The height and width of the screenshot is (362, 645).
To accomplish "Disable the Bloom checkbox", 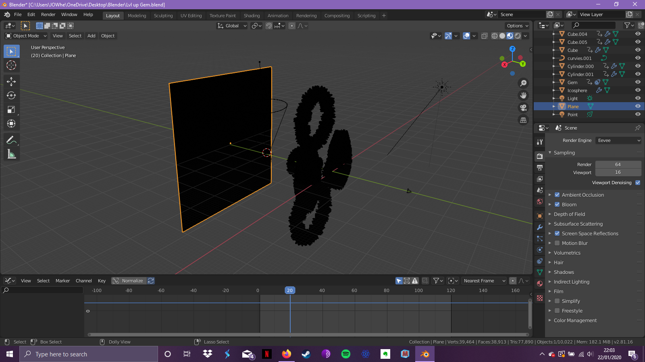I will pos(557,204).
